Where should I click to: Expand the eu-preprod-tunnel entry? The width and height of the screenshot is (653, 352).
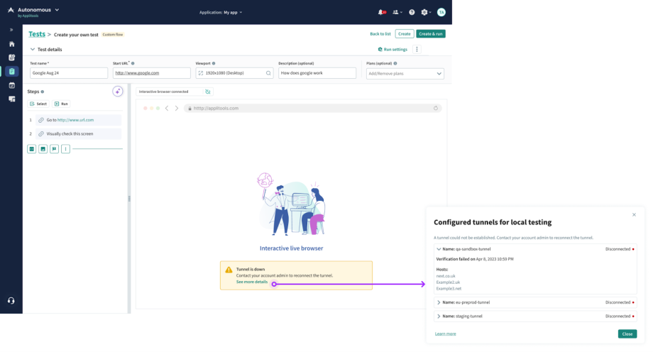tap(439, 302)
